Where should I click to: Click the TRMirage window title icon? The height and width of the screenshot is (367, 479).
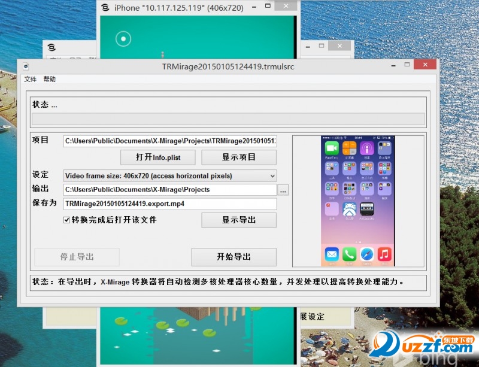26,66
